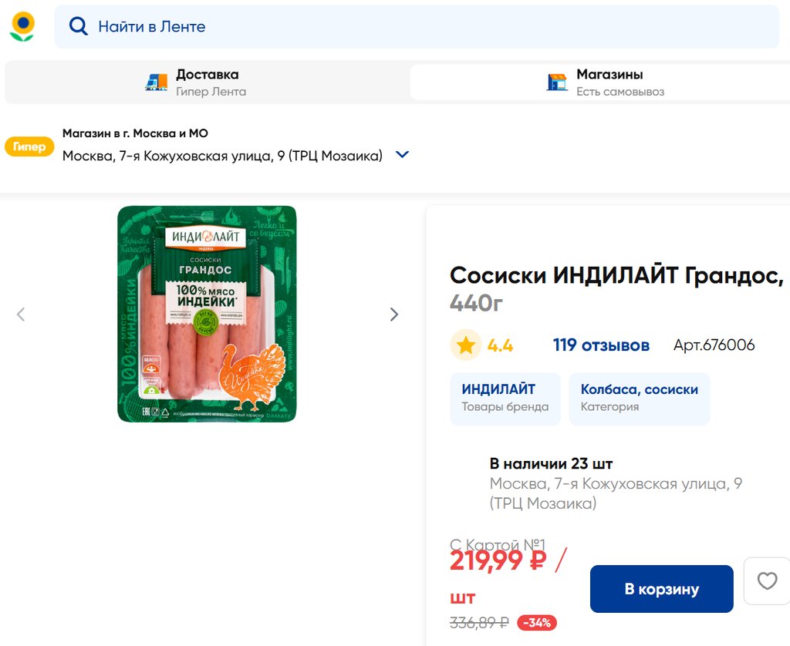Screen dimensions: 790x646
Task: Add product to favorites with heart icon
Action: 767,581
